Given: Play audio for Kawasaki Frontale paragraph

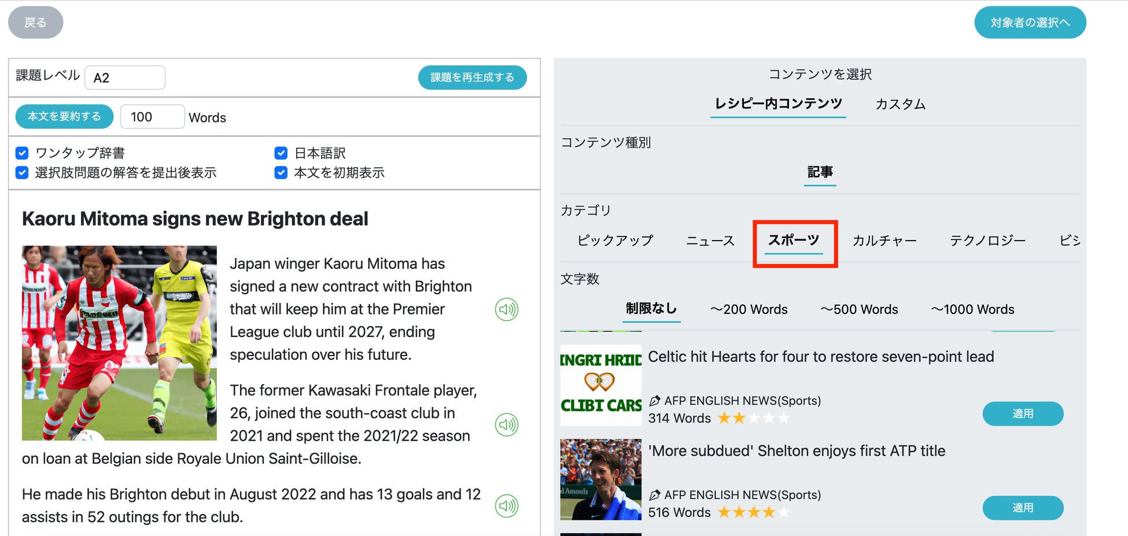Looking at the screenshot, I should (x=506, y=425).
